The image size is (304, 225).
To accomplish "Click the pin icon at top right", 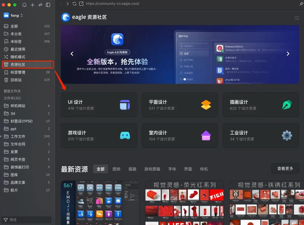I will click(301, 4).
